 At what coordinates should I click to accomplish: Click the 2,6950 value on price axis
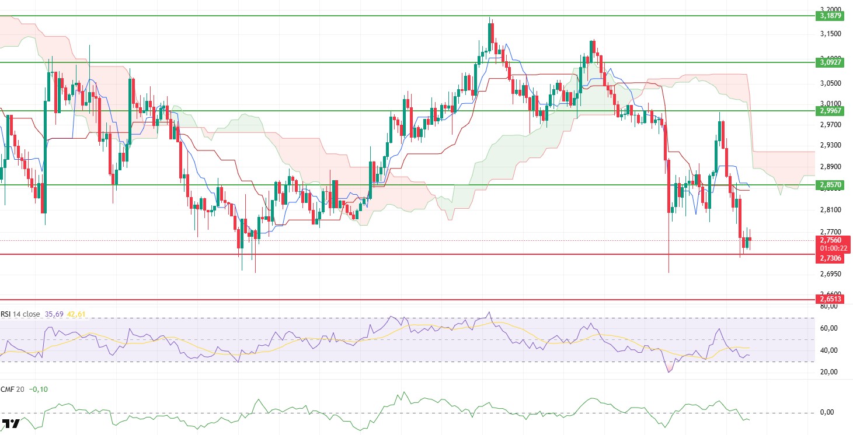830,273
